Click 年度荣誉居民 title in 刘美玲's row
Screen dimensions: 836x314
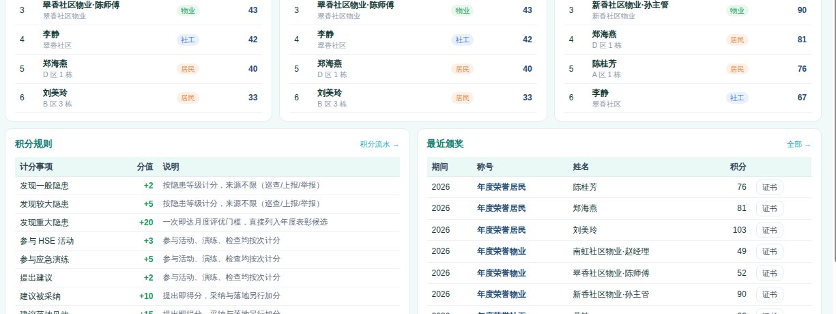pyautogui.click(x=502, y=231)
